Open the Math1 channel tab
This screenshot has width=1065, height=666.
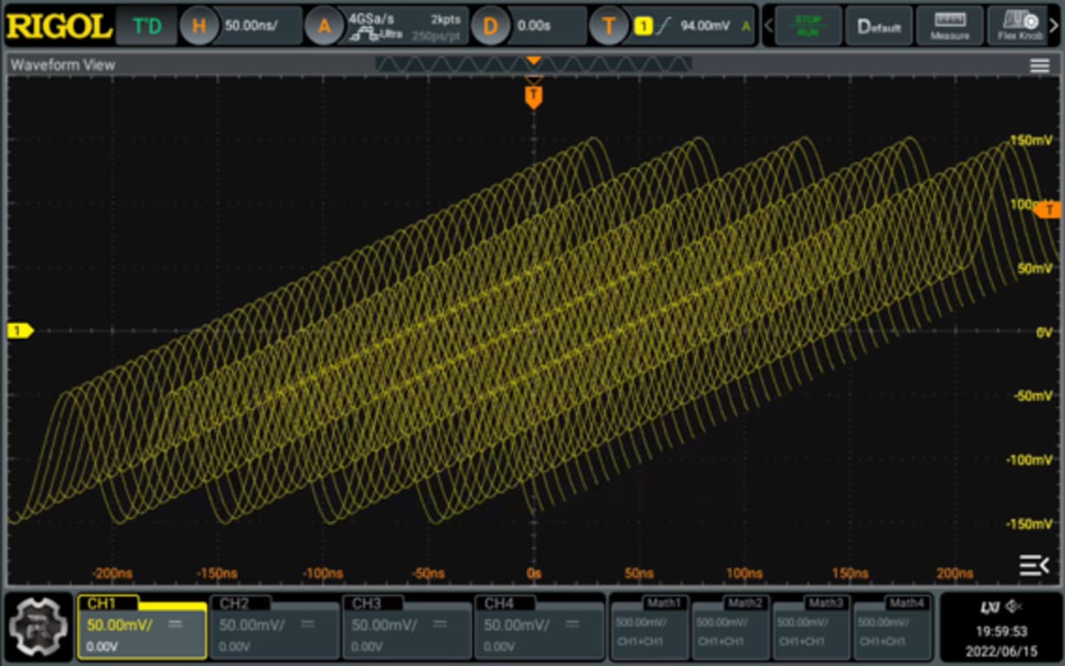pyautogui.click(x=663, y=603)
